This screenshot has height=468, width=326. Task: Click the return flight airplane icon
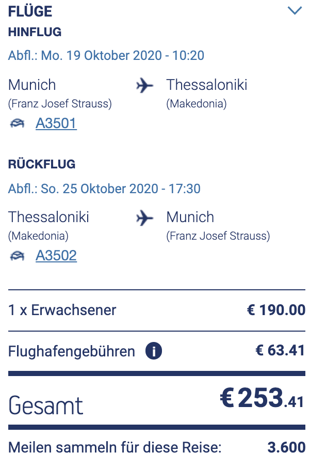145,218
